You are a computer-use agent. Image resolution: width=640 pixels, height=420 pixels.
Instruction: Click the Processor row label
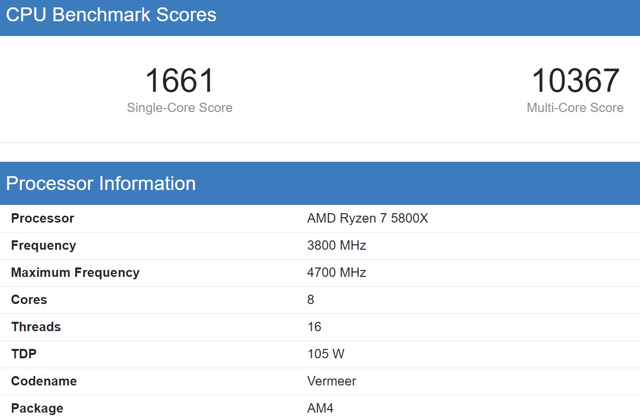coord(43,218)
